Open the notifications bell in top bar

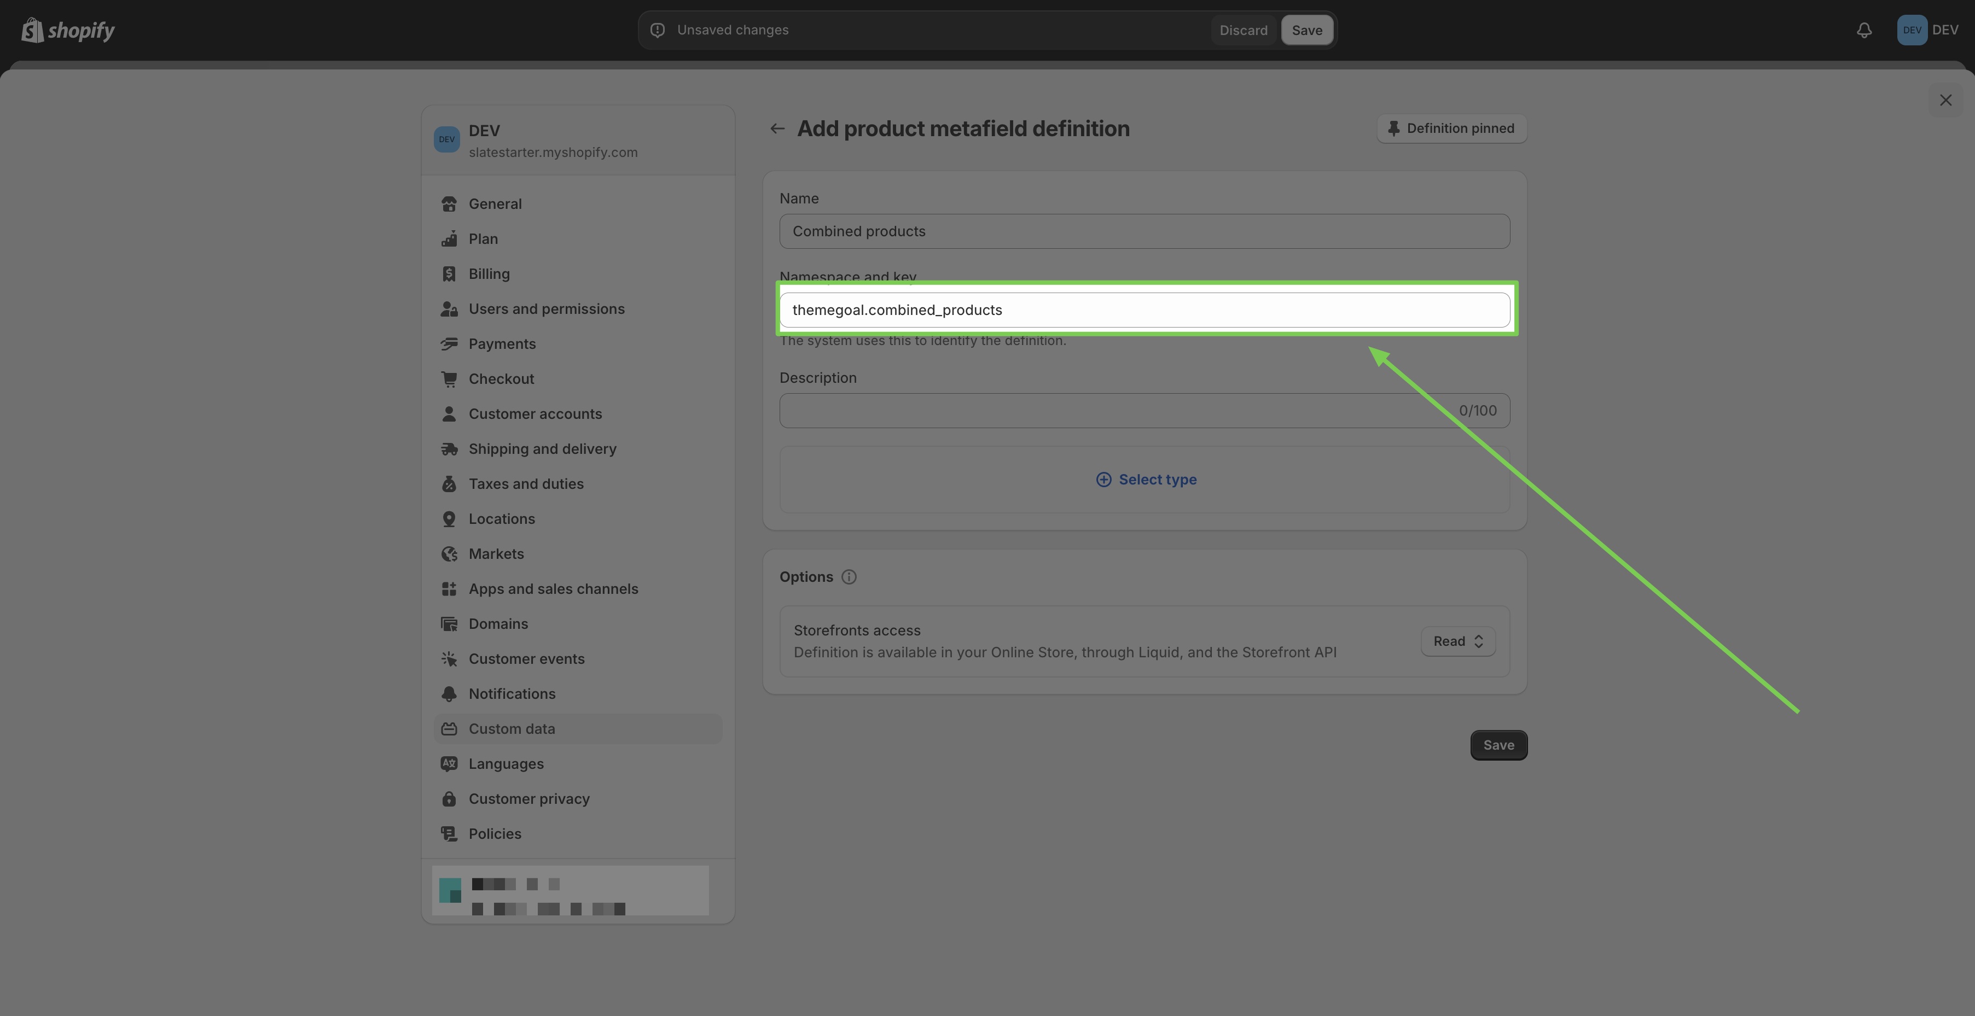pos(1864,30)
